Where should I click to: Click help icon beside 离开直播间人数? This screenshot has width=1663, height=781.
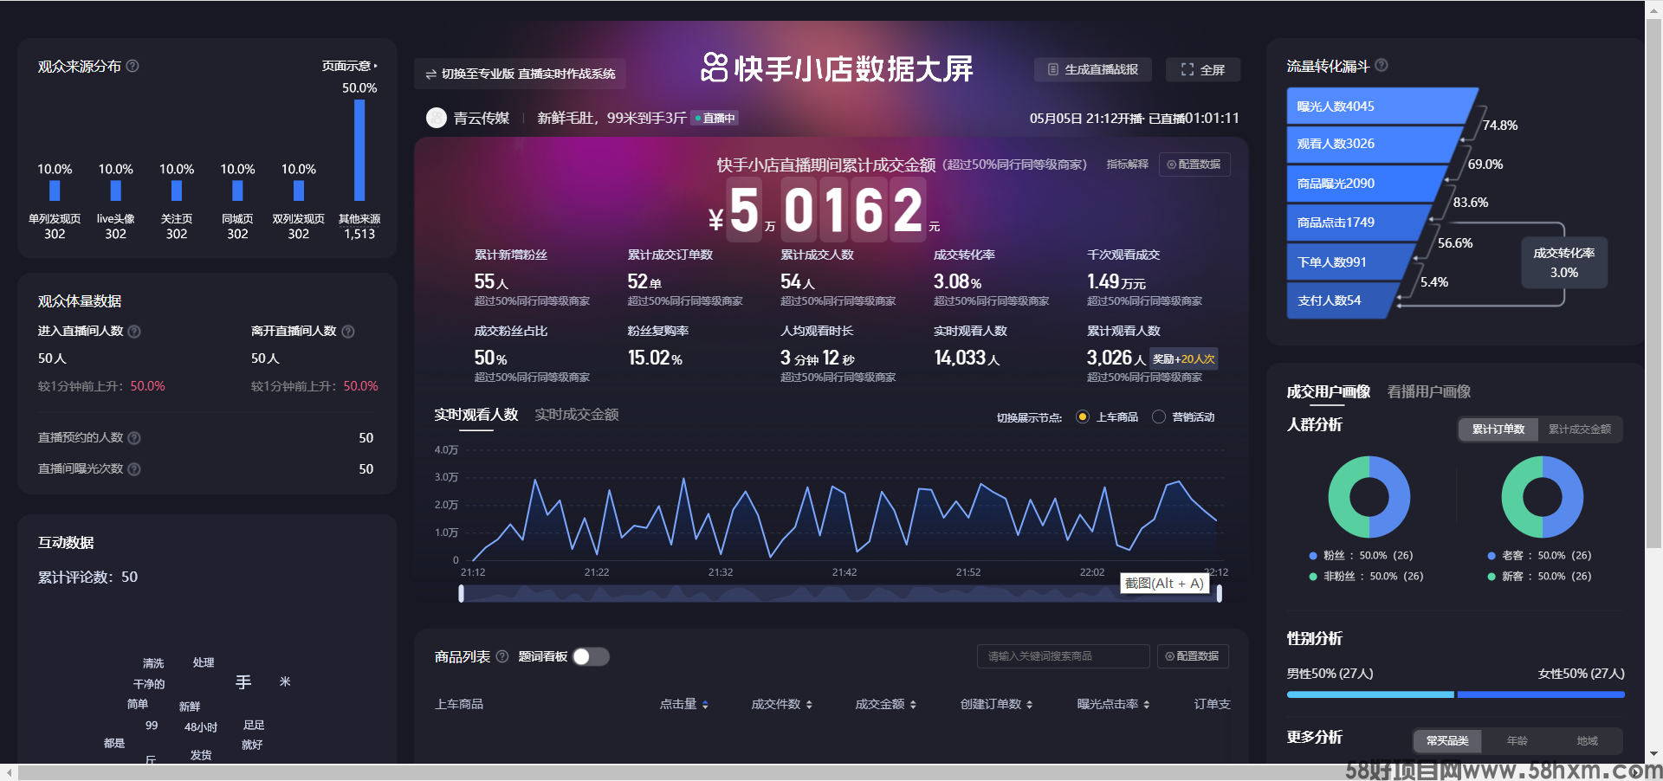point(348,332)
